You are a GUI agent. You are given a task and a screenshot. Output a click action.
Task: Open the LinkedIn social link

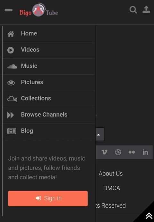pos(145,152)
